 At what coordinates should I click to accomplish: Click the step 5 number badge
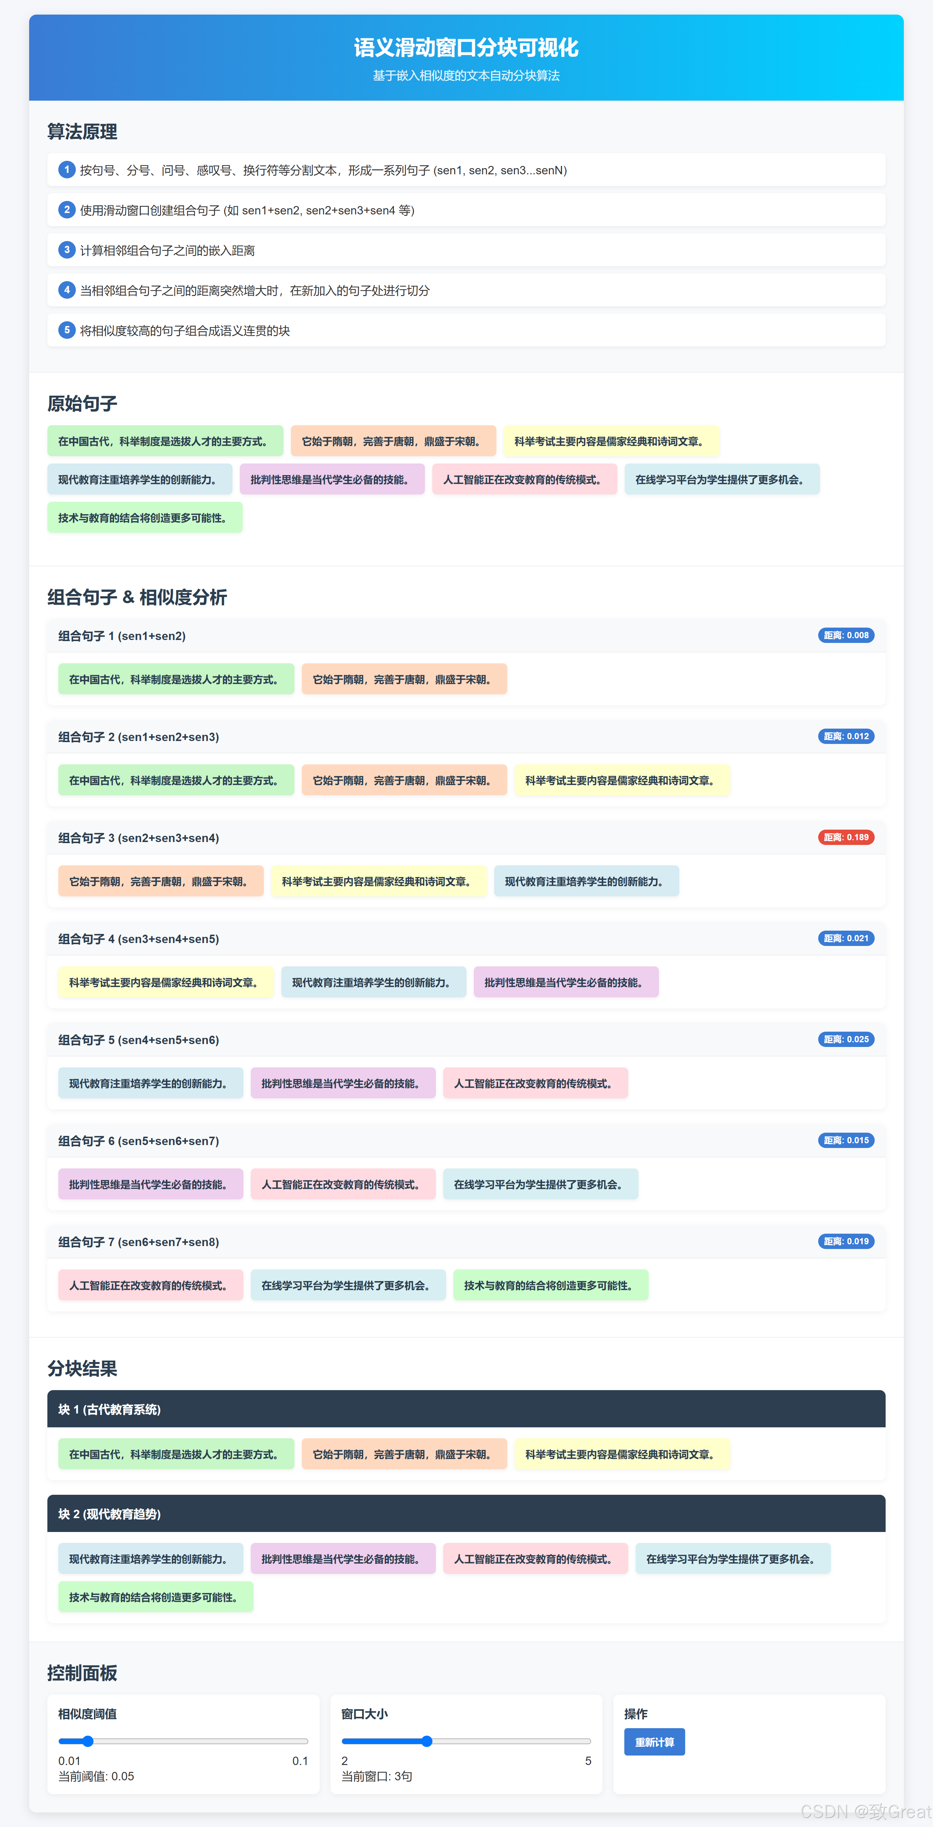(x=67, y=330)
